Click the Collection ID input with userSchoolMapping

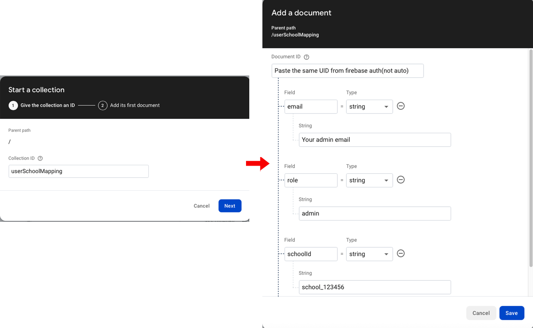coord(78,171)
